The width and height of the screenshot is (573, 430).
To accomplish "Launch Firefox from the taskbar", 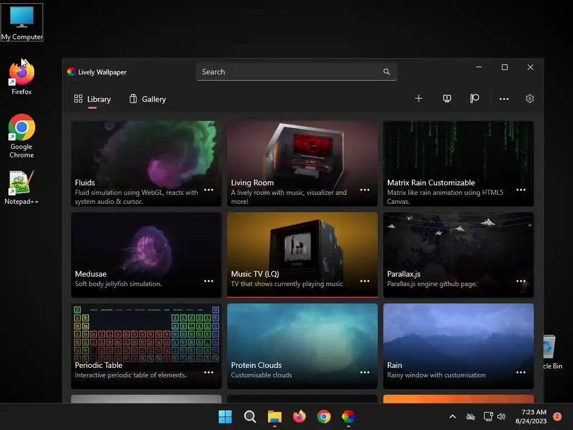I will tap(299, 417).
